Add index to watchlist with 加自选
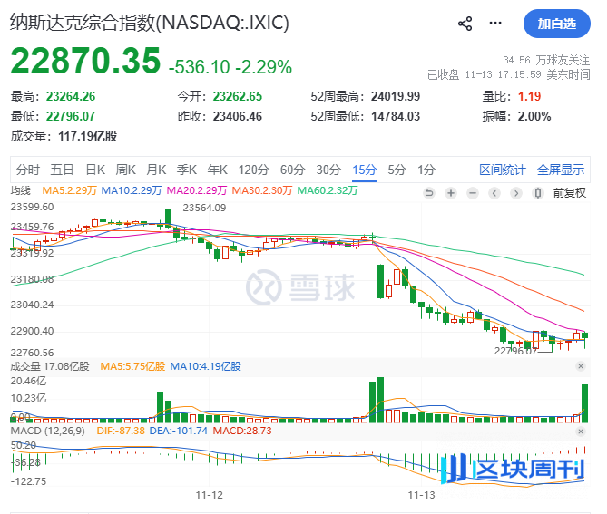607x514 pixels. coord(557,24)
